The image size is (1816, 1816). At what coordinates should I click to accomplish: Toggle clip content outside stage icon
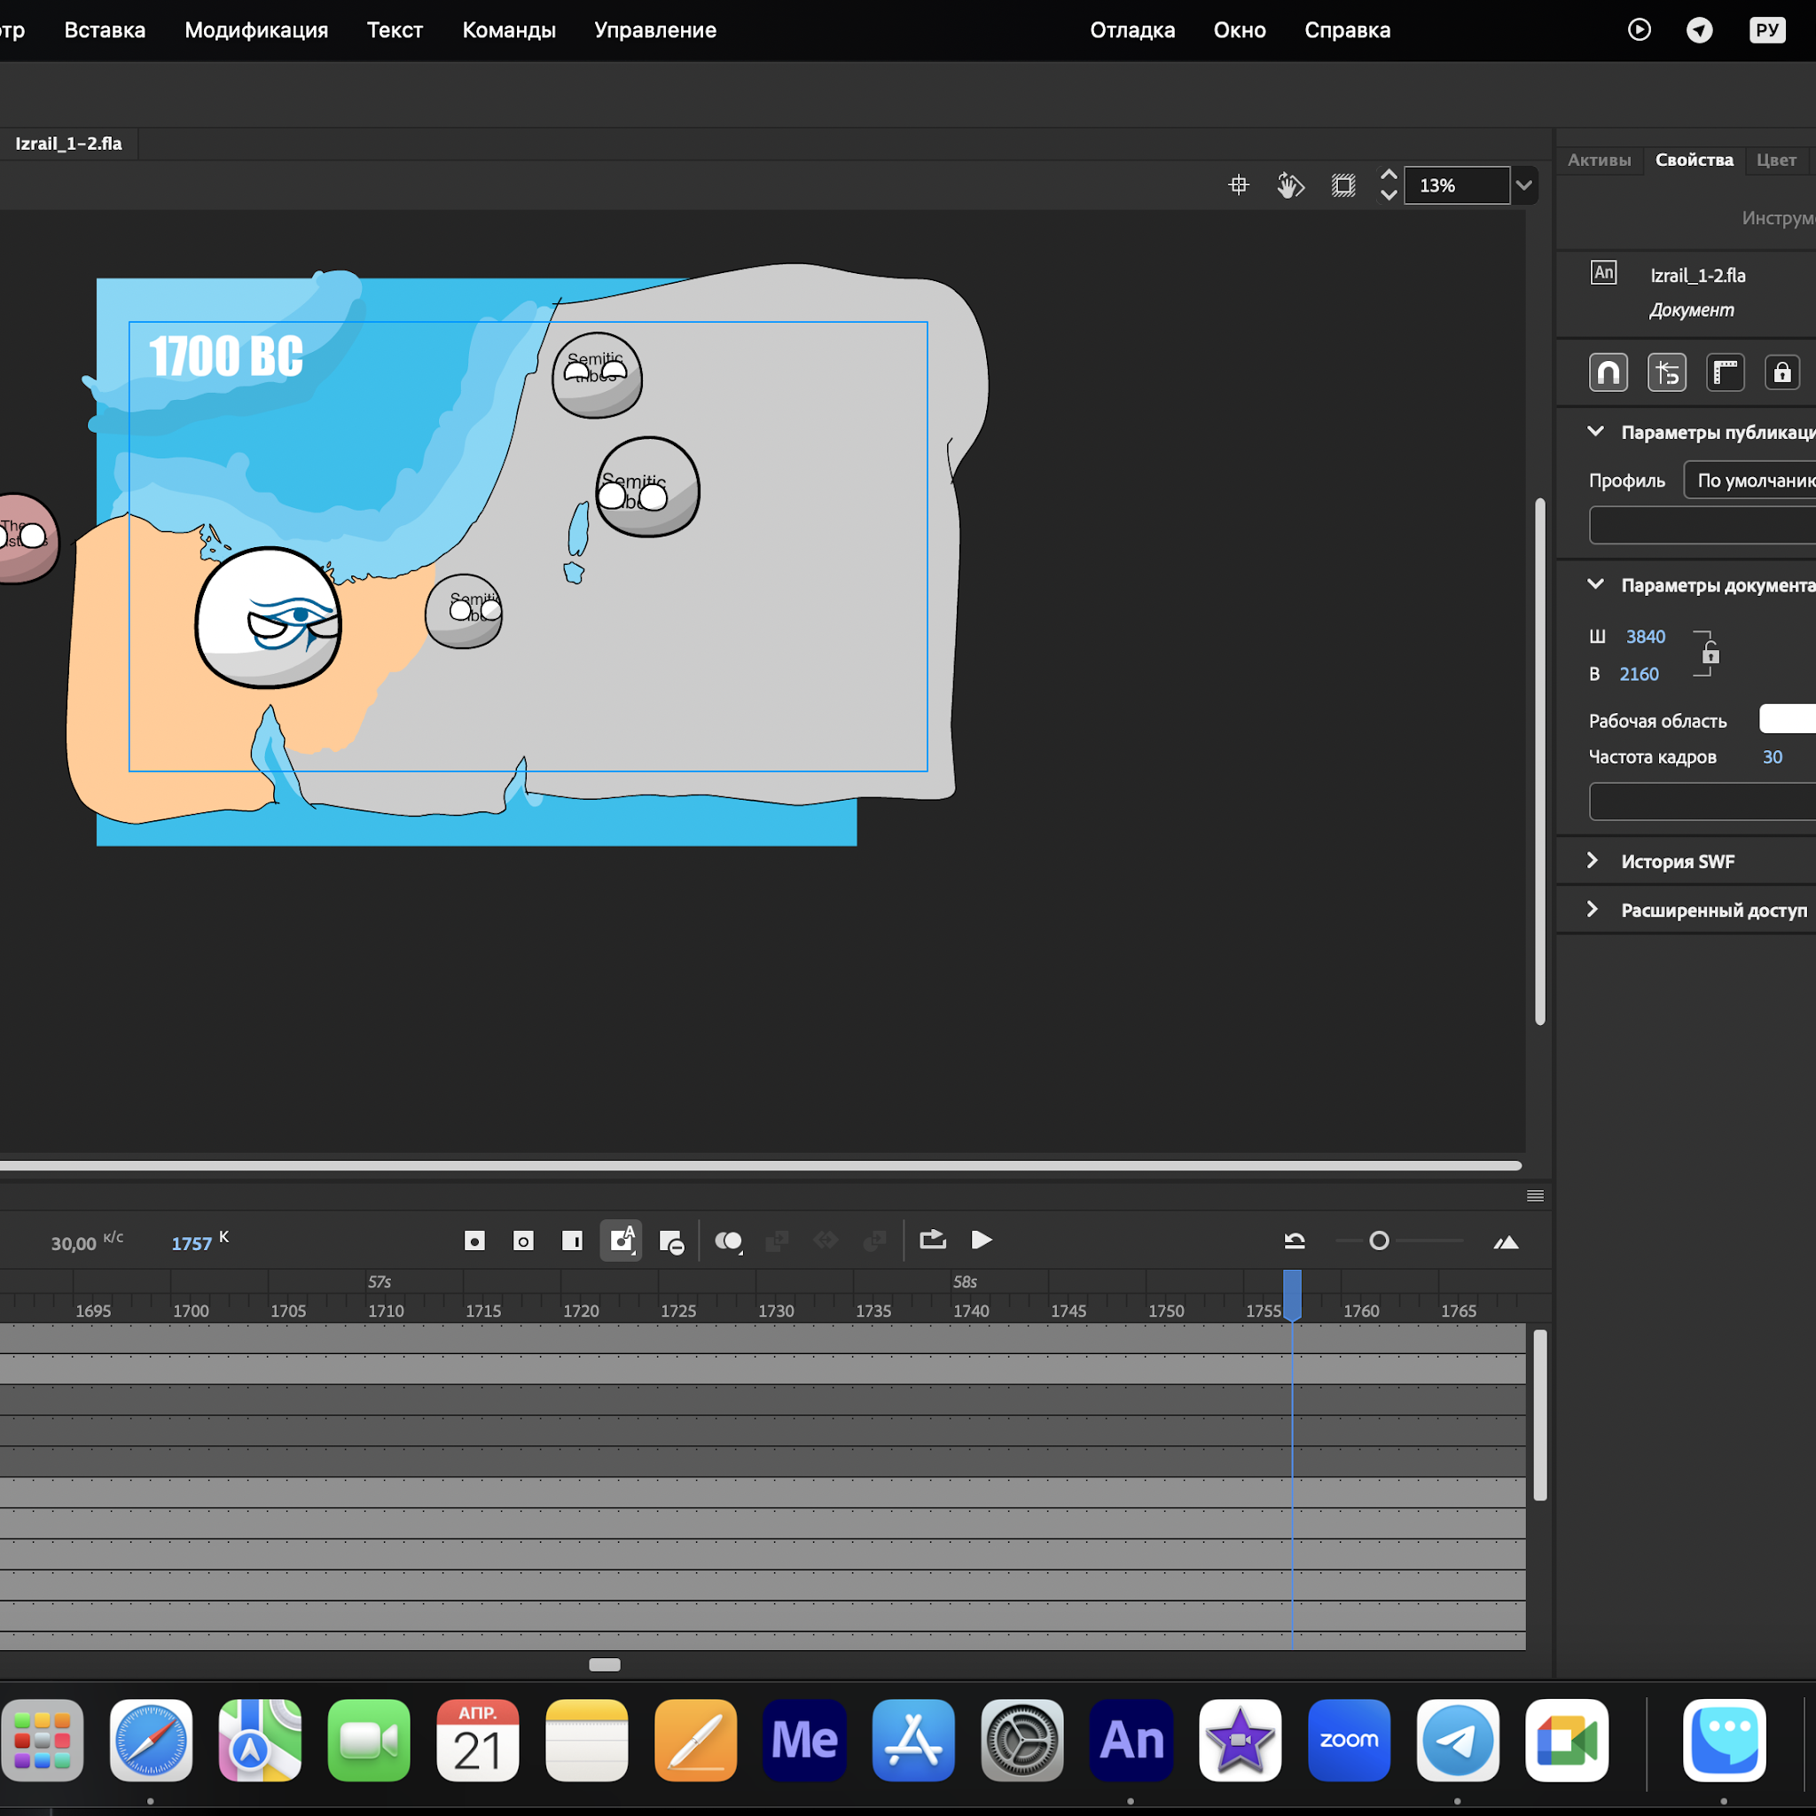1343,185
